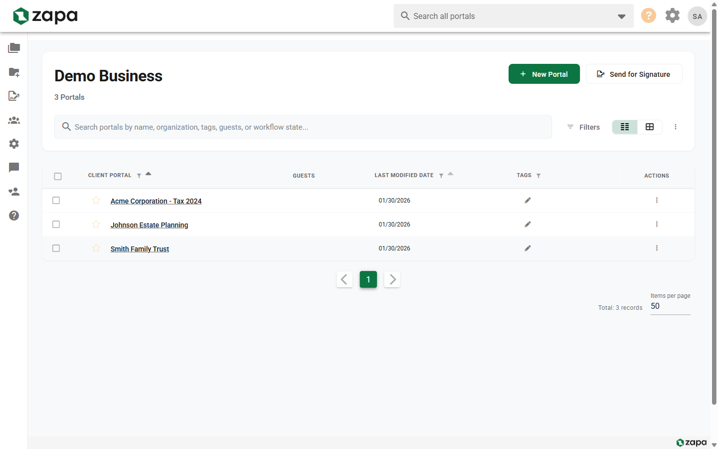Check the Johnson Estate Planning row checkbox

pyautogui.click(x=56, y=224)
